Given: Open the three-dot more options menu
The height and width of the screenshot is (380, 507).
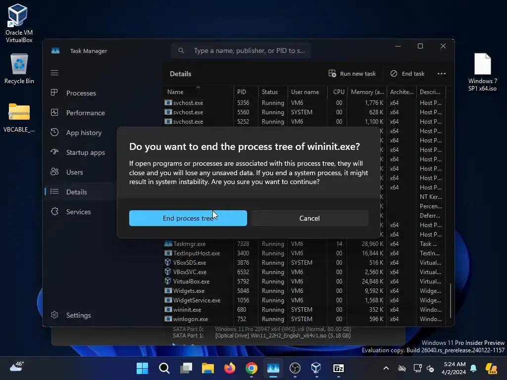Looking at the screenshot, I should (x=441, y=74).
